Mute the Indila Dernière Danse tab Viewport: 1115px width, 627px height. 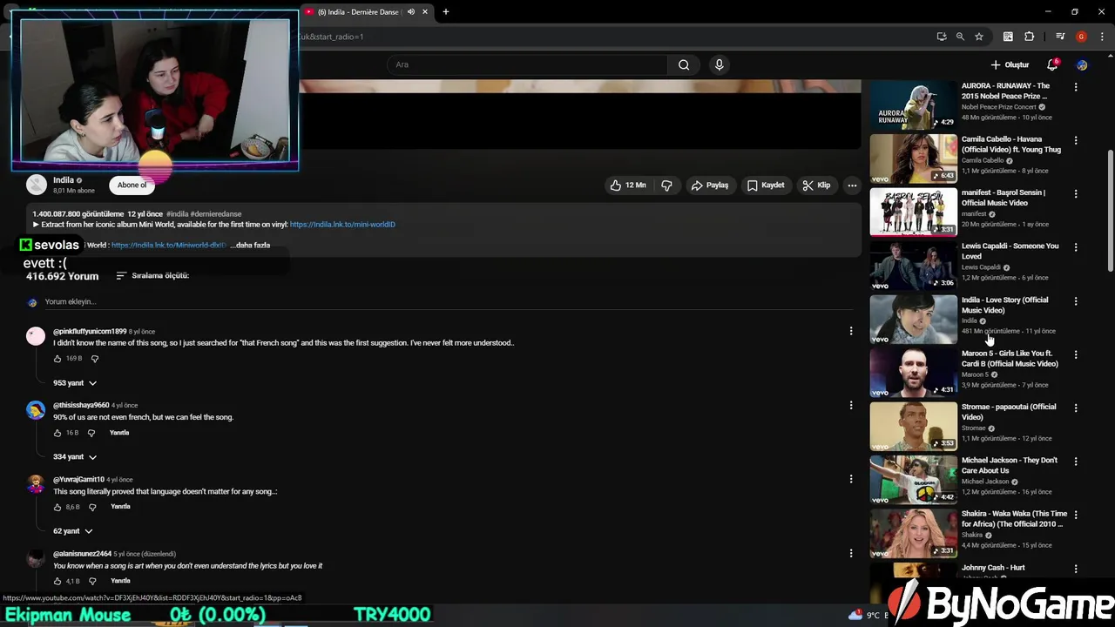(410, 12)
